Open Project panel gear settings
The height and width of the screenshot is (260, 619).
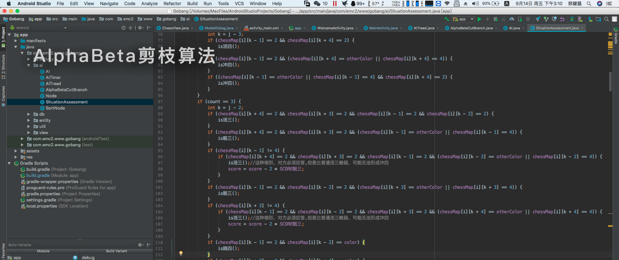pyautogui.click(x=141, y=28)
